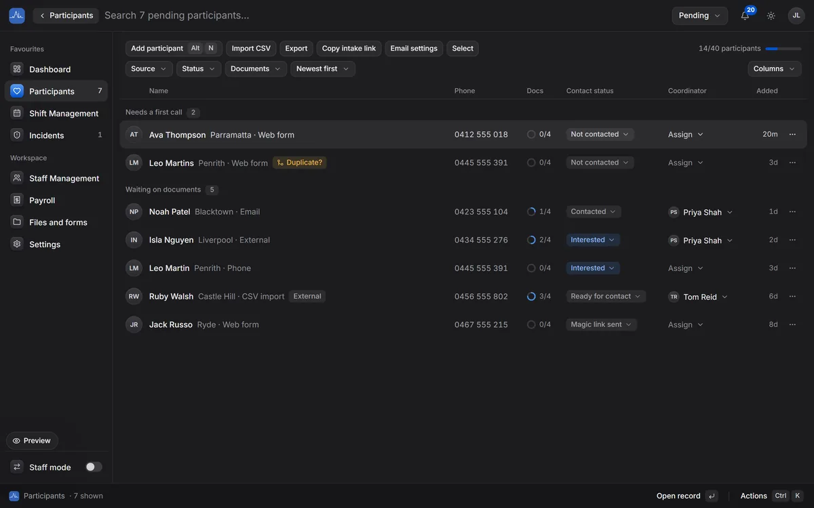Go to Shift Management page
Screen dimensions: 814x508
point(56,113)
